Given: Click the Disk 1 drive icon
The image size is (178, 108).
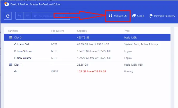Looking at the screenshot, I should pyautogui.click(x=11, y=65).
